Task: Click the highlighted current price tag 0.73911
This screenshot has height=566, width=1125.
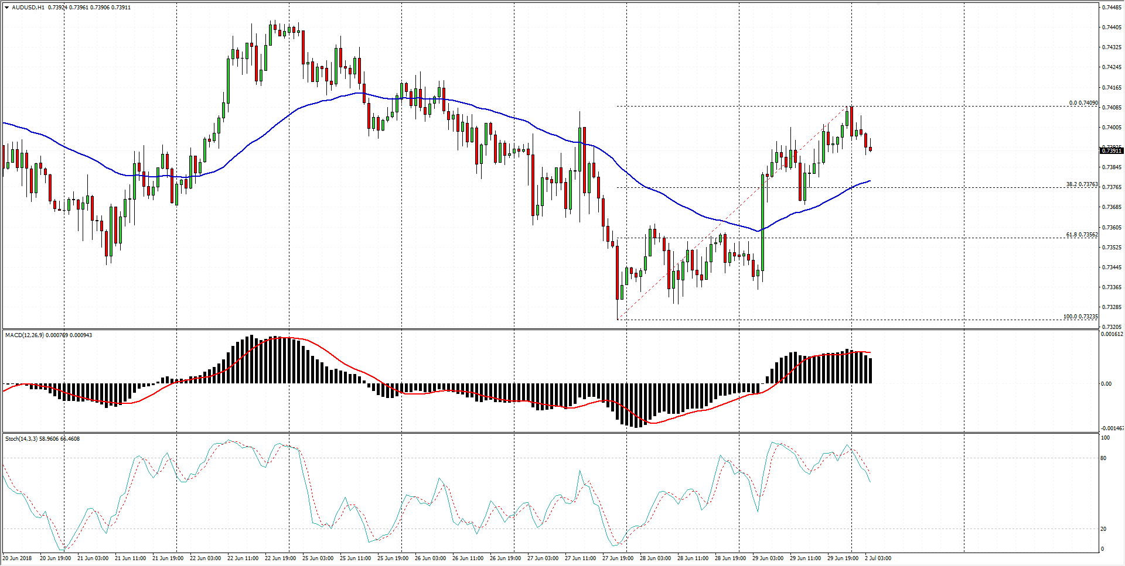Action: (x=1112, y=151)
